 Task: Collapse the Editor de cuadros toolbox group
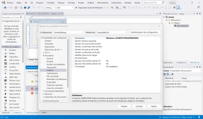(3, 47)
